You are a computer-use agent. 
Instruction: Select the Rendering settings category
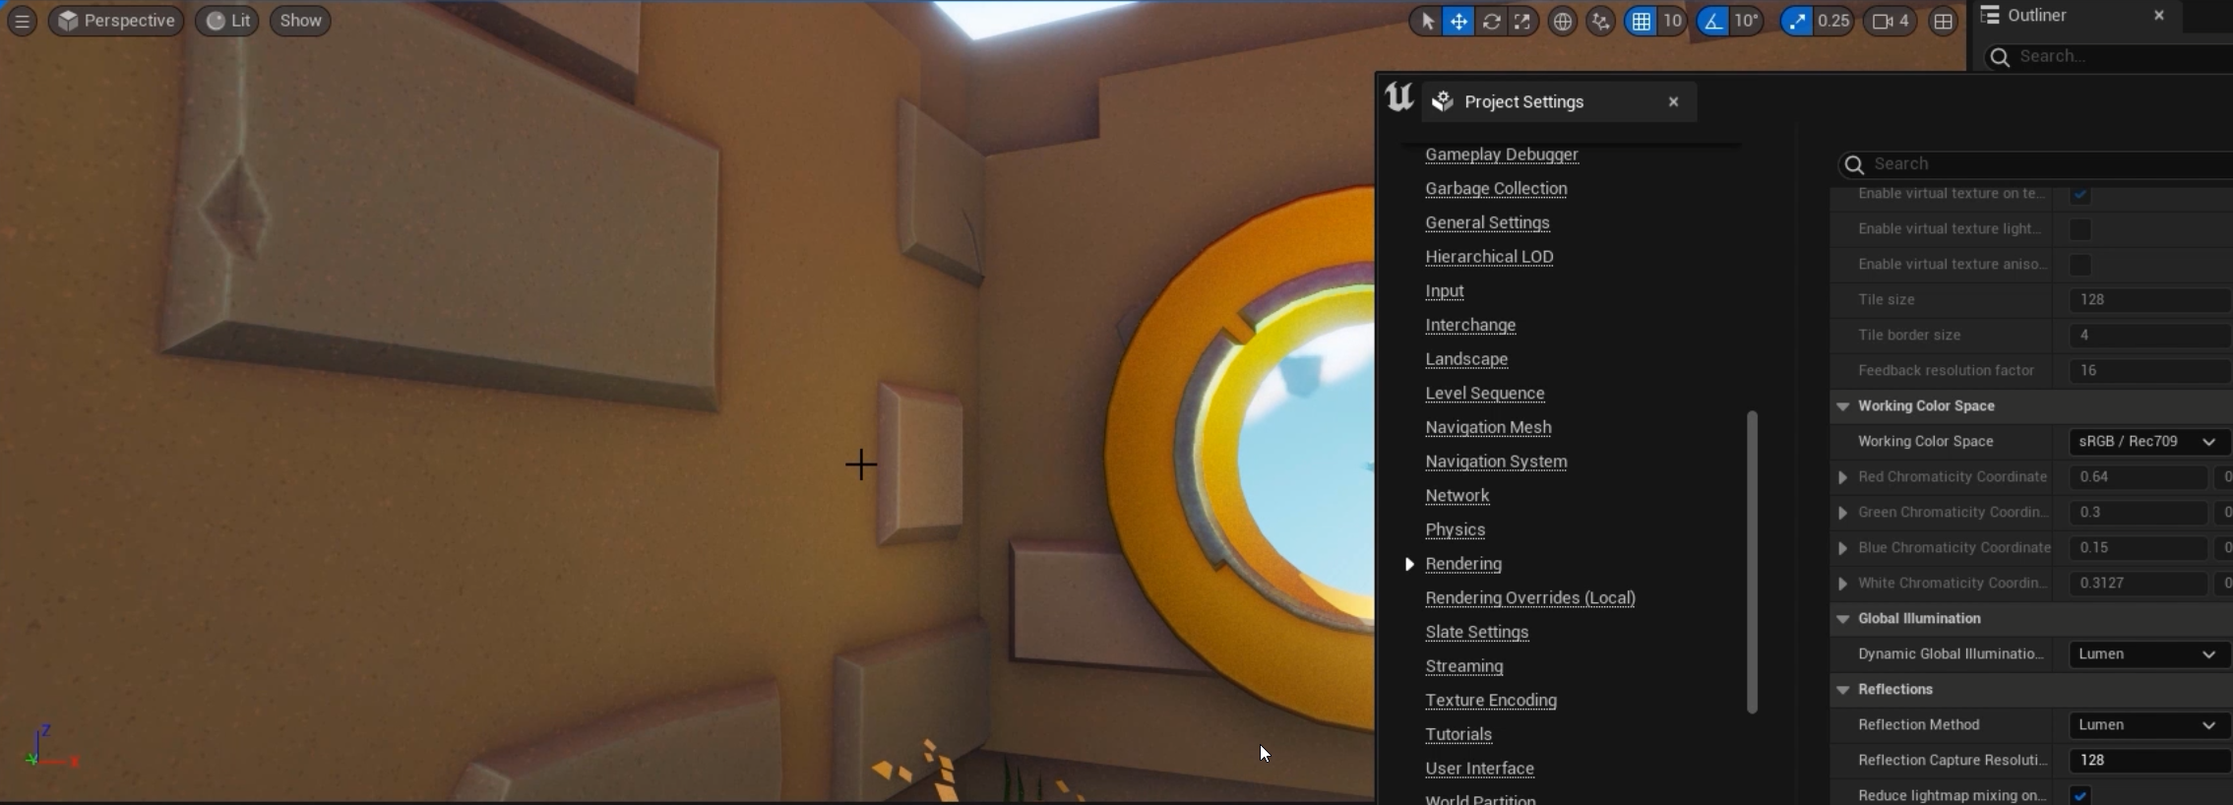[1462, 564]
